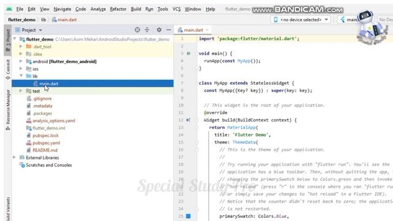Screen dimensions: 393x221
Task: Close the main.dart editor tab
Action: [x=207, y=30]
